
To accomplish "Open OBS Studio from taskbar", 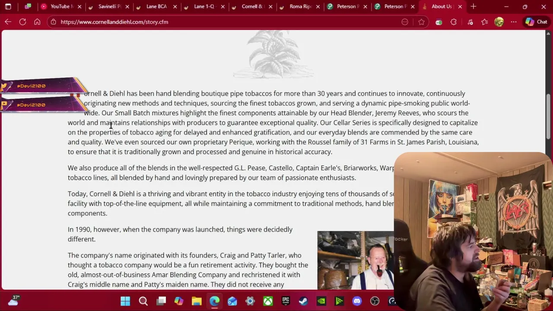I will click(x=375, y=301).
